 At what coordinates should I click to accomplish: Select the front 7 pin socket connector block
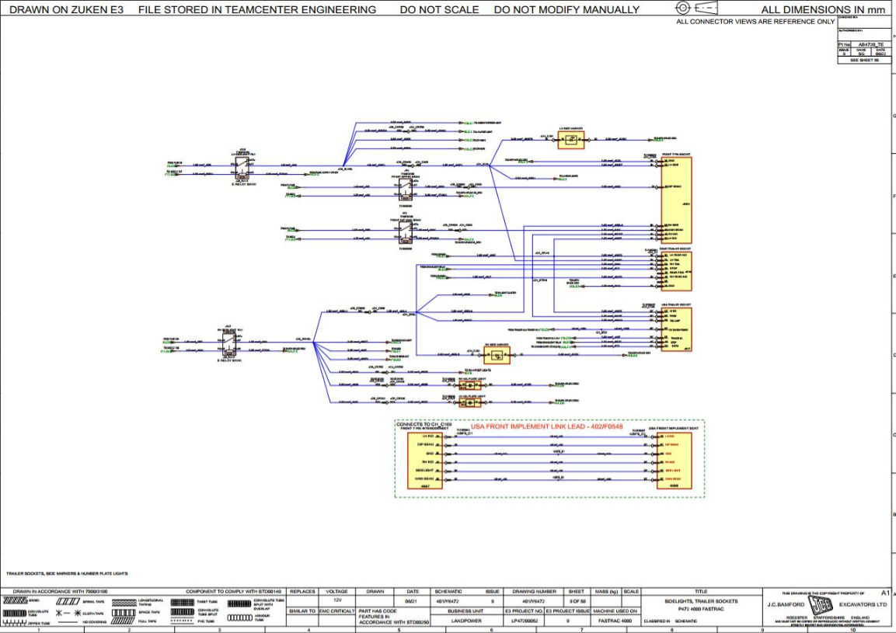pyautogui.click(x=676, y=200)
